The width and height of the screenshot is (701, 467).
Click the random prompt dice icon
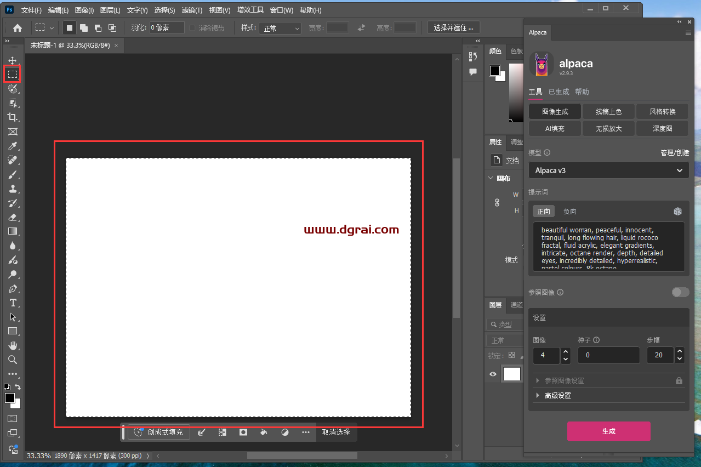click(677, 212)
